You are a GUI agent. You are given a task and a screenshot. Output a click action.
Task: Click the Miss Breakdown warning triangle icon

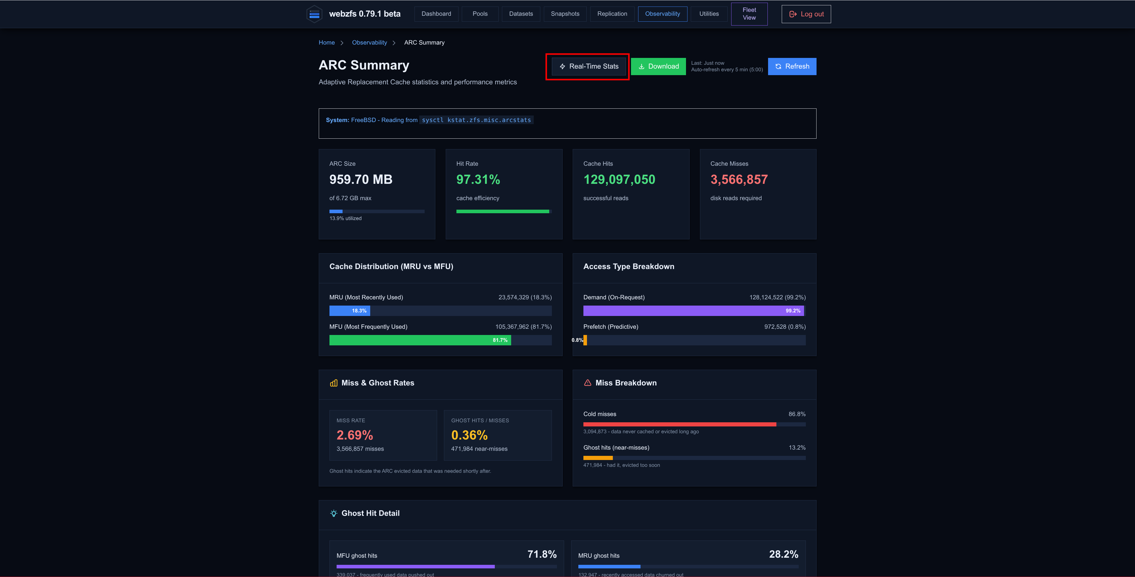pos(587,383)
